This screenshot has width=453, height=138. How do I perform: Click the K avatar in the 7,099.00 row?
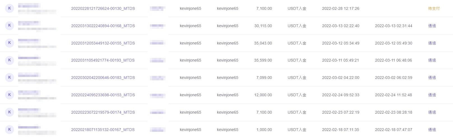10,78
